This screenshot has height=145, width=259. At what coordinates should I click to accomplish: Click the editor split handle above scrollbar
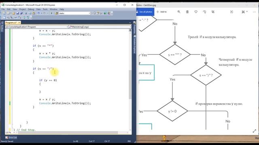click(x=130, y=30)
